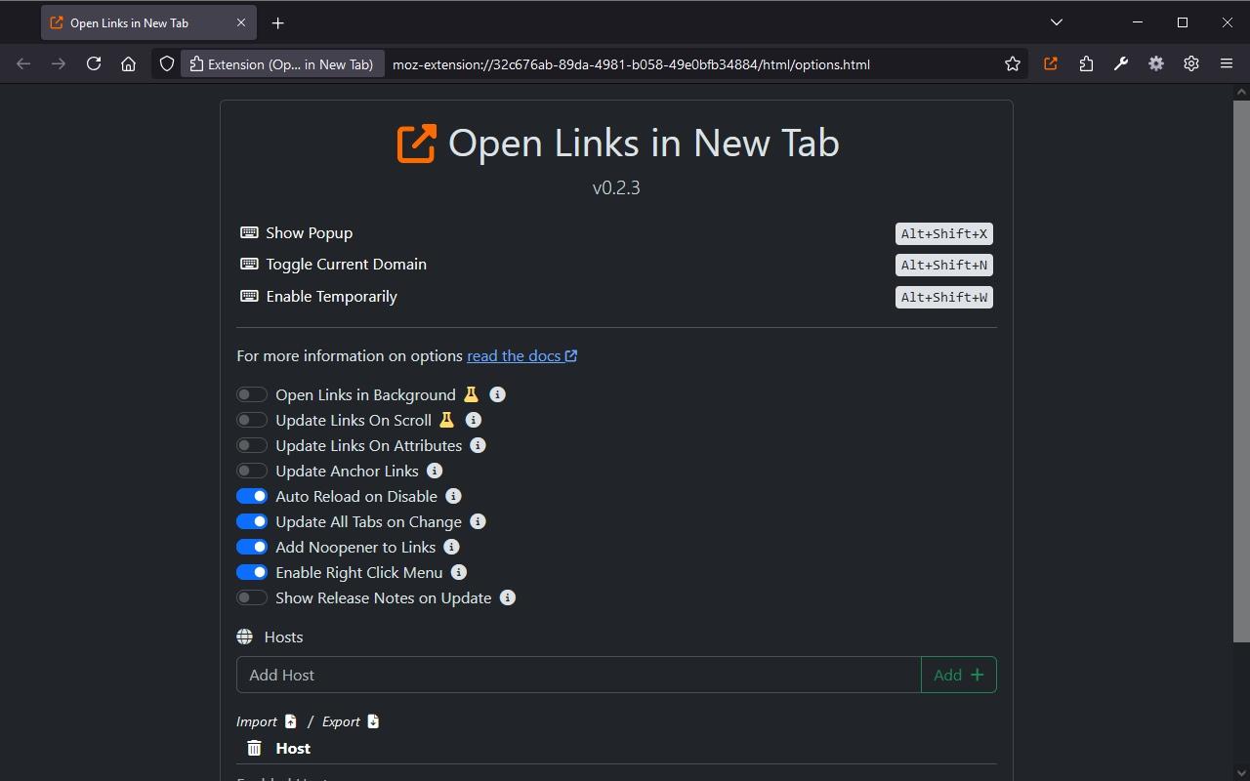This screenshot has width=1250, height=781.
Task: Click the Add Host input field
Action: [579, 675]
